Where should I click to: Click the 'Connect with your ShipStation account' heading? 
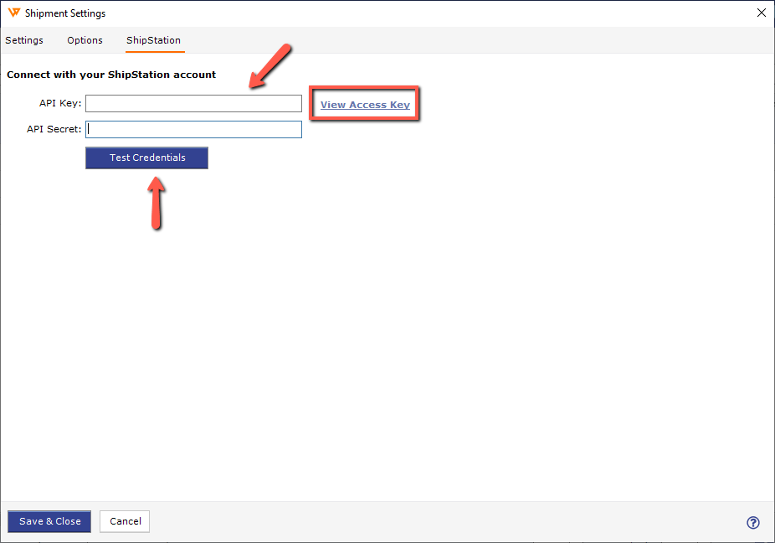[x=111, y=75]
